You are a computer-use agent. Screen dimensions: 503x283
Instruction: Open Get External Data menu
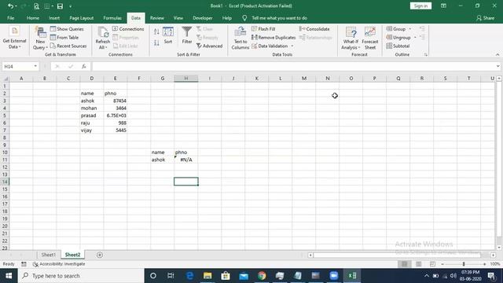[x=14, y=38]
